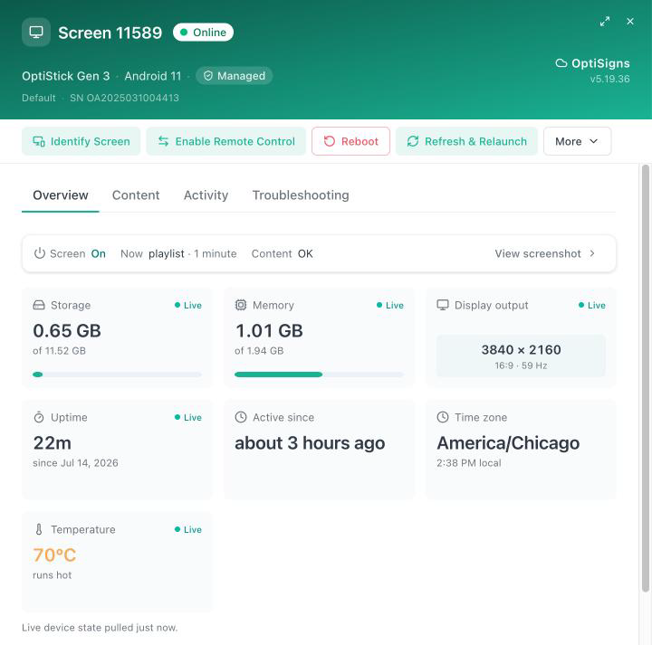The height and width of the screenshot is (645, 652).
Task: Click the monitor icon beside Screen 11589
Action: pos(36,33)
